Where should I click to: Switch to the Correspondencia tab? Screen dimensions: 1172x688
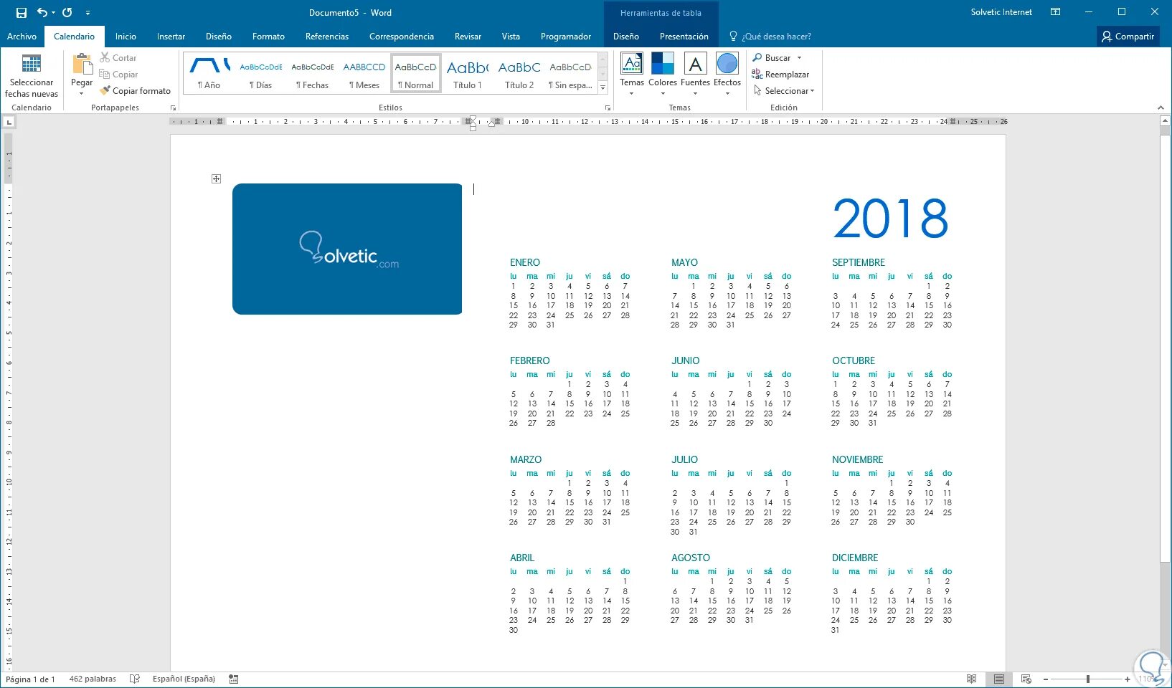tap(402, 36)
